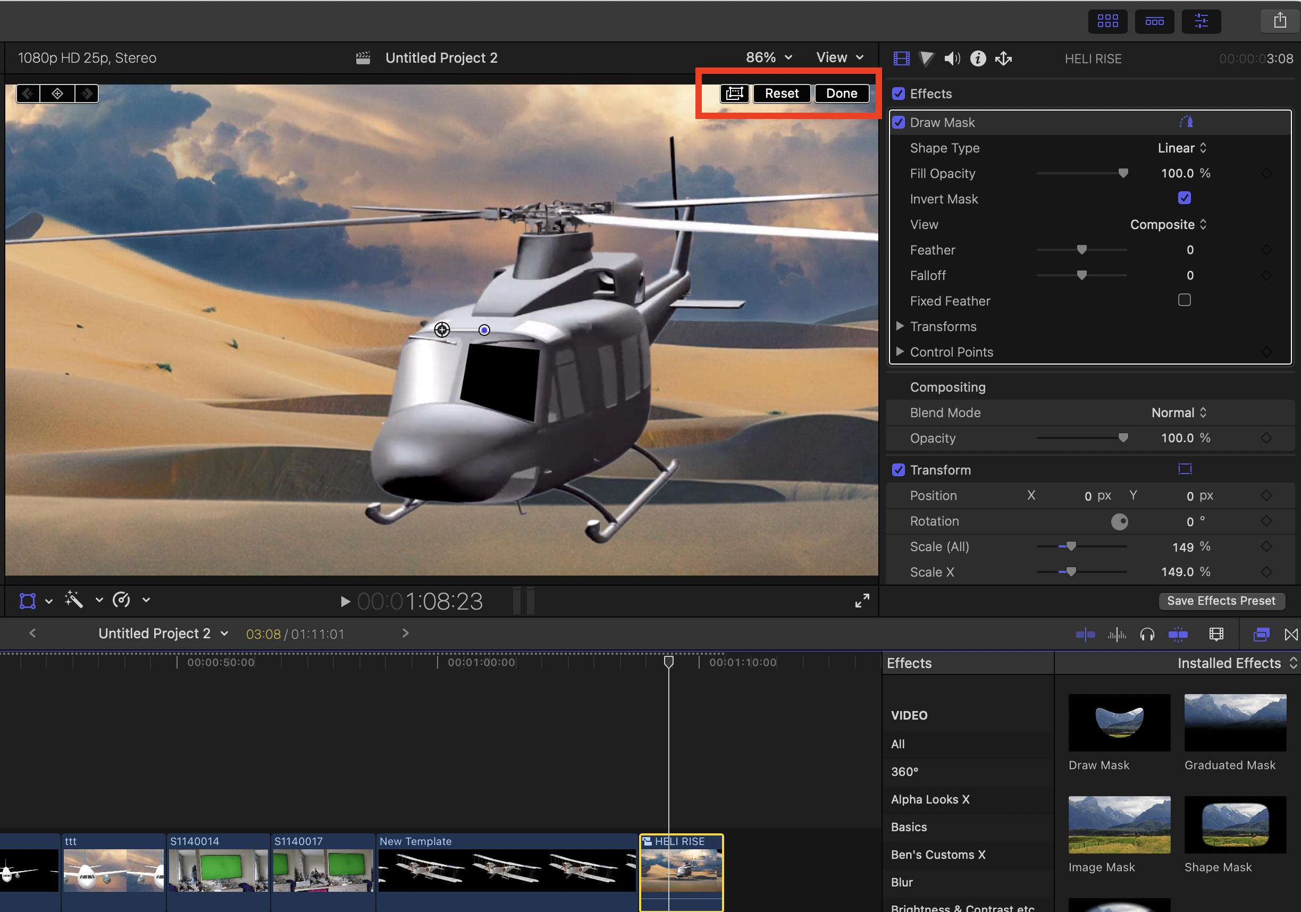Click the Fill Opacity slider handle
Viewport: 1301px width, 912px height.
point(1123,173)
